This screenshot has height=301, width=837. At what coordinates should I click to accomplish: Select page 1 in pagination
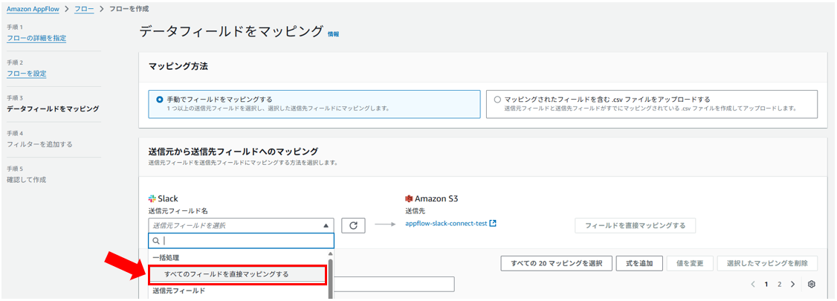point(766,284)
